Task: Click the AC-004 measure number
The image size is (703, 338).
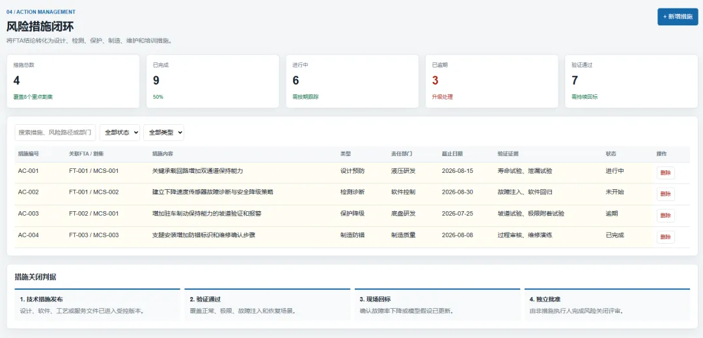Action: point(28,235)
